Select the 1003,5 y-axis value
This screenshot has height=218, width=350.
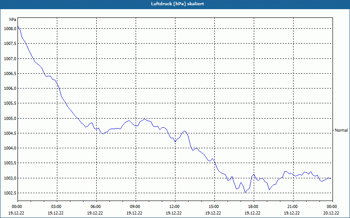point(10,163)
